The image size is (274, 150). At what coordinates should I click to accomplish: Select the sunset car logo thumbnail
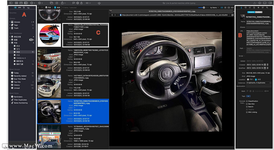click(x=49, y=35)
